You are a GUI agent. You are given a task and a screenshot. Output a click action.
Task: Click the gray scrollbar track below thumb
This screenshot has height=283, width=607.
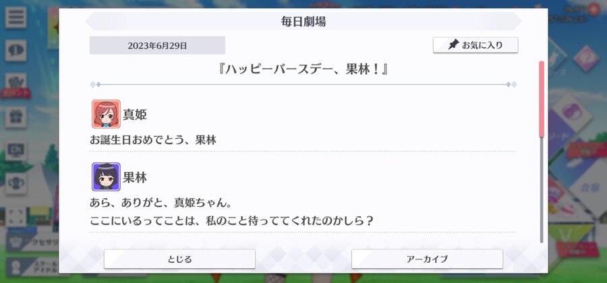542,189
